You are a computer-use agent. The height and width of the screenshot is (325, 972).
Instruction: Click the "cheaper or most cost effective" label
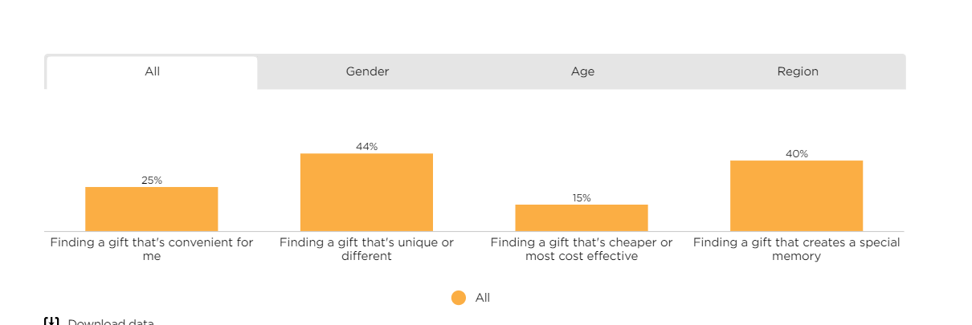(582, 249)
